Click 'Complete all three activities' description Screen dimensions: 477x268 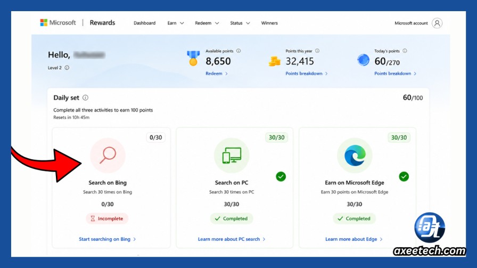pos(103,110)
